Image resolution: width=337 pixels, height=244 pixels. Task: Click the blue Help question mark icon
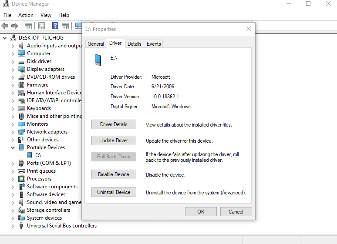(x=55, y=26)
